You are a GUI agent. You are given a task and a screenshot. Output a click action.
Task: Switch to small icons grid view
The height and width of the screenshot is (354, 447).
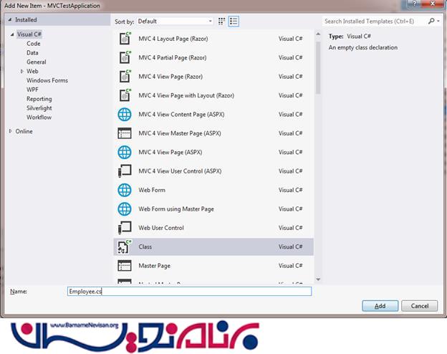[x=221, y=21]
